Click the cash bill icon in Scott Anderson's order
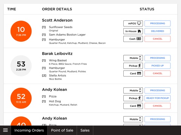This screenshot has width=181, height=135. pyautogui.click(x=139, y=39)
